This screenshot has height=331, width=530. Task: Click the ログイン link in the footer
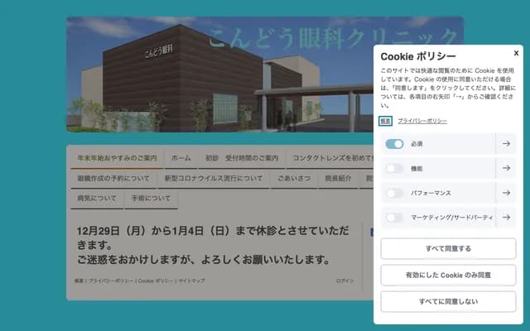[344, 281]
